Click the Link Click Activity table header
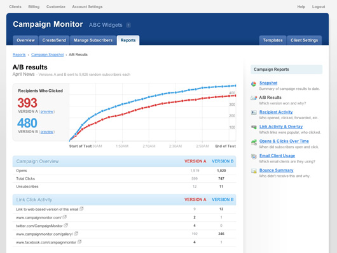The height and width of the screenshot is (253, 337). (x=124, y=199)
